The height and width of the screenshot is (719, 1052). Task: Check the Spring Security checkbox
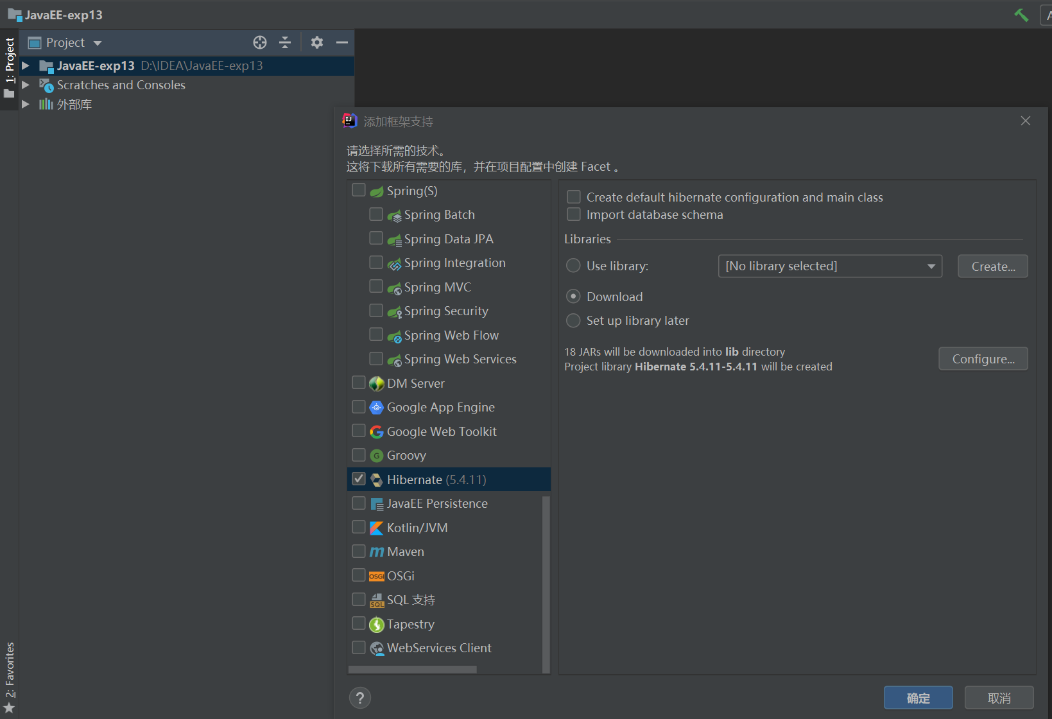coord(376,310)
